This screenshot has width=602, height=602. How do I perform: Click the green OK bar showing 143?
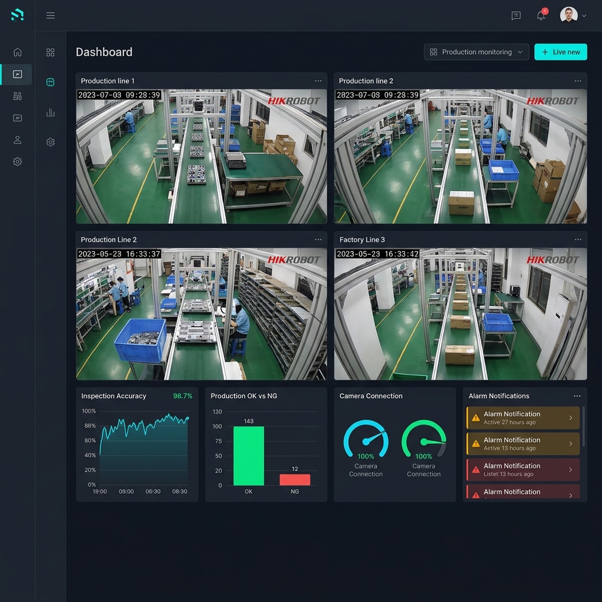pos(249,456)
